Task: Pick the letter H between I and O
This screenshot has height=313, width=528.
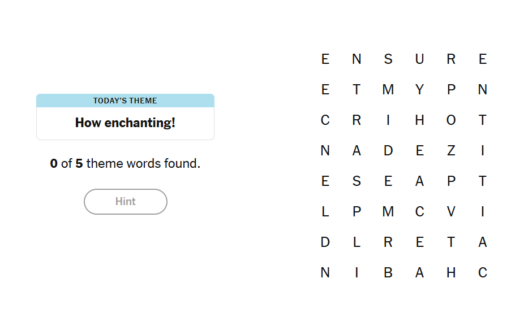Action: [419, 120]
